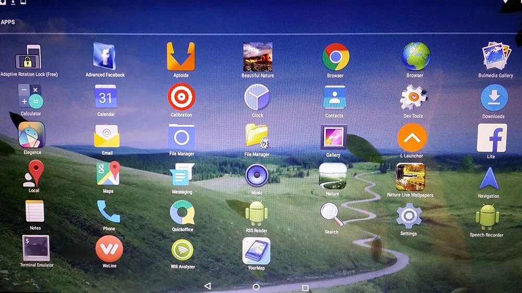Viewport: 522px width, 293px height.
Task: Open the Wifi Analyzer app
Action: [x=182, y=250]
